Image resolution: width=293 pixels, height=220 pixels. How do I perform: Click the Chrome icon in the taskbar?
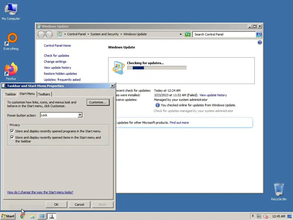(23, 216)
